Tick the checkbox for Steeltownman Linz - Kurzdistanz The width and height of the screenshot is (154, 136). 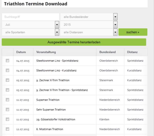pyautogui.click(x=7, y=70)
